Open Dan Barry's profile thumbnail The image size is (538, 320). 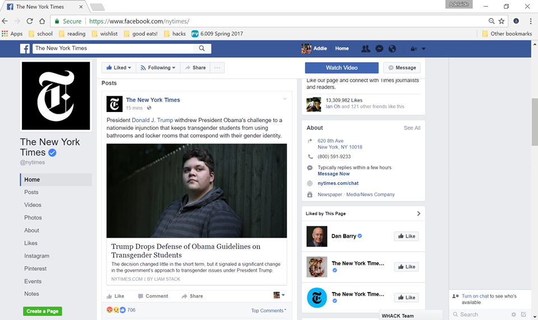tap(317, 236)
